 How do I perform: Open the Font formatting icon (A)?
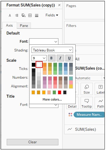point(10,15)
